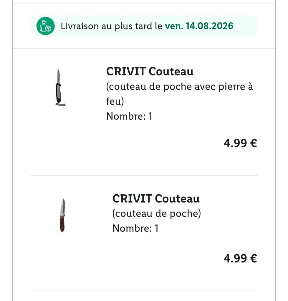Screen dimensions: 288x301
Task: Click the green delivery person icon
Action: point(46,26)
